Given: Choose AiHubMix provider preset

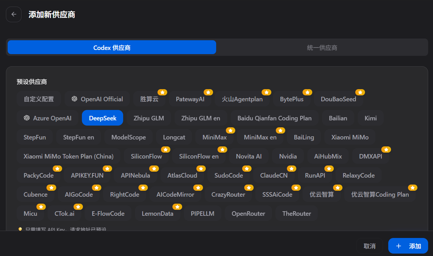Looking at the screenshot, I should point(328,156).
